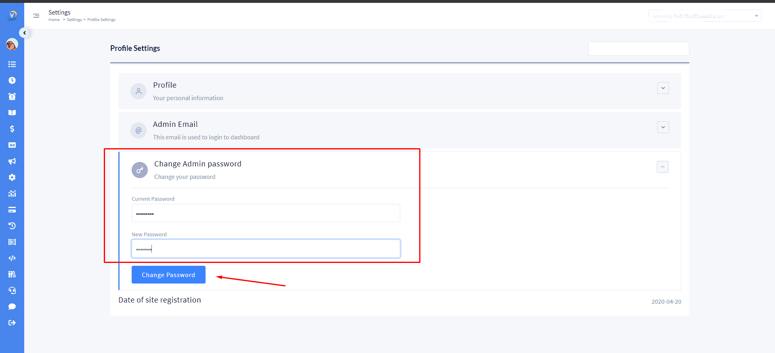
Task: Click the logout arrow icon
Action: click(x=12, y=323)
